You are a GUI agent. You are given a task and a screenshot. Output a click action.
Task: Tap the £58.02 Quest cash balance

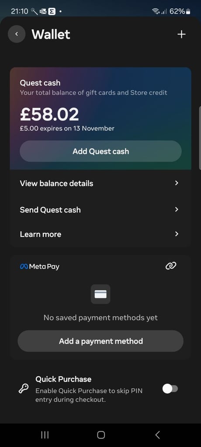49,114
